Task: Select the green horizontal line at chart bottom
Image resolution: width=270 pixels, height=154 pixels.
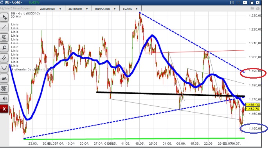Action: pyautogui.click(x=134, y=139)
